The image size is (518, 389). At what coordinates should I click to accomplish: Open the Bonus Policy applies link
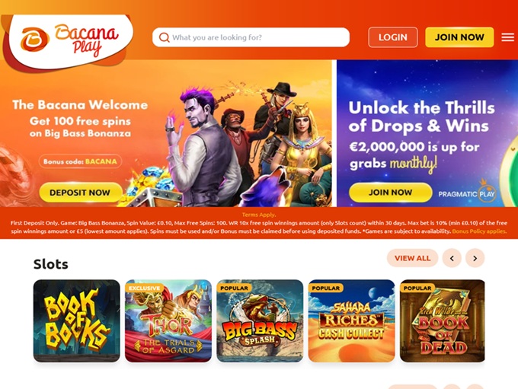click(x=479, y=231)
